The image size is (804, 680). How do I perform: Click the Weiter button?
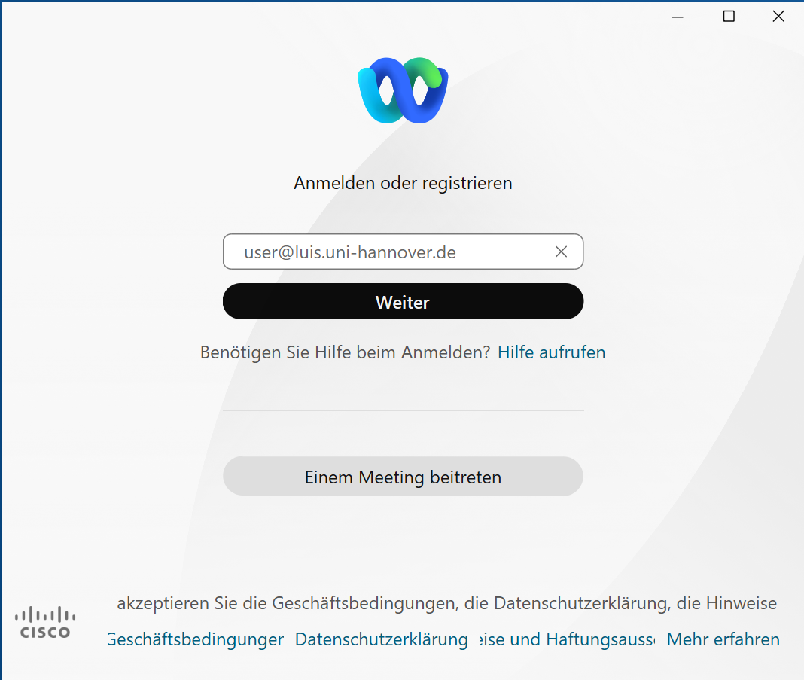(x=403, y=301)
